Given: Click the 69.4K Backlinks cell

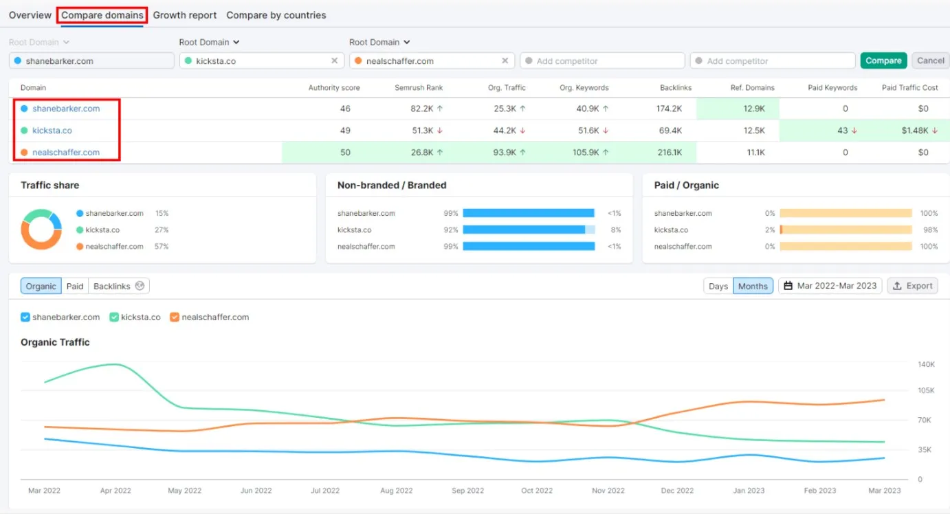Looking at the screenshot, I should coord(670,131).
